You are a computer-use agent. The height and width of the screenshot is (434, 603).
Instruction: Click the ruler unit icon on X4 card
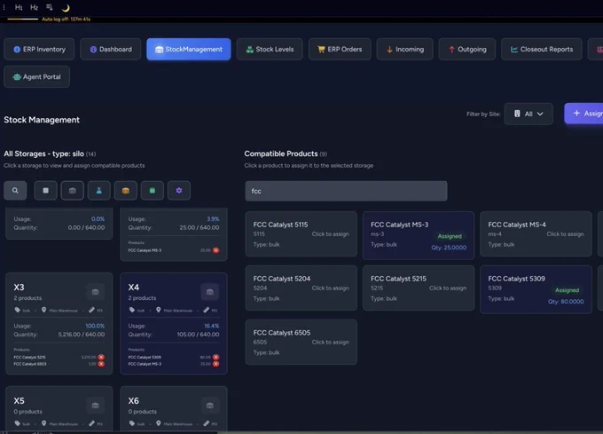coord(206,310)
